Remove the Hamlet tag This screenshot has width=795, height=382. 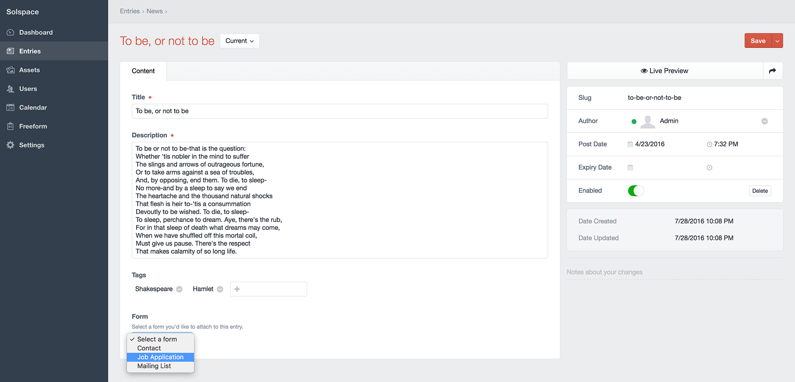click(220, 289)
